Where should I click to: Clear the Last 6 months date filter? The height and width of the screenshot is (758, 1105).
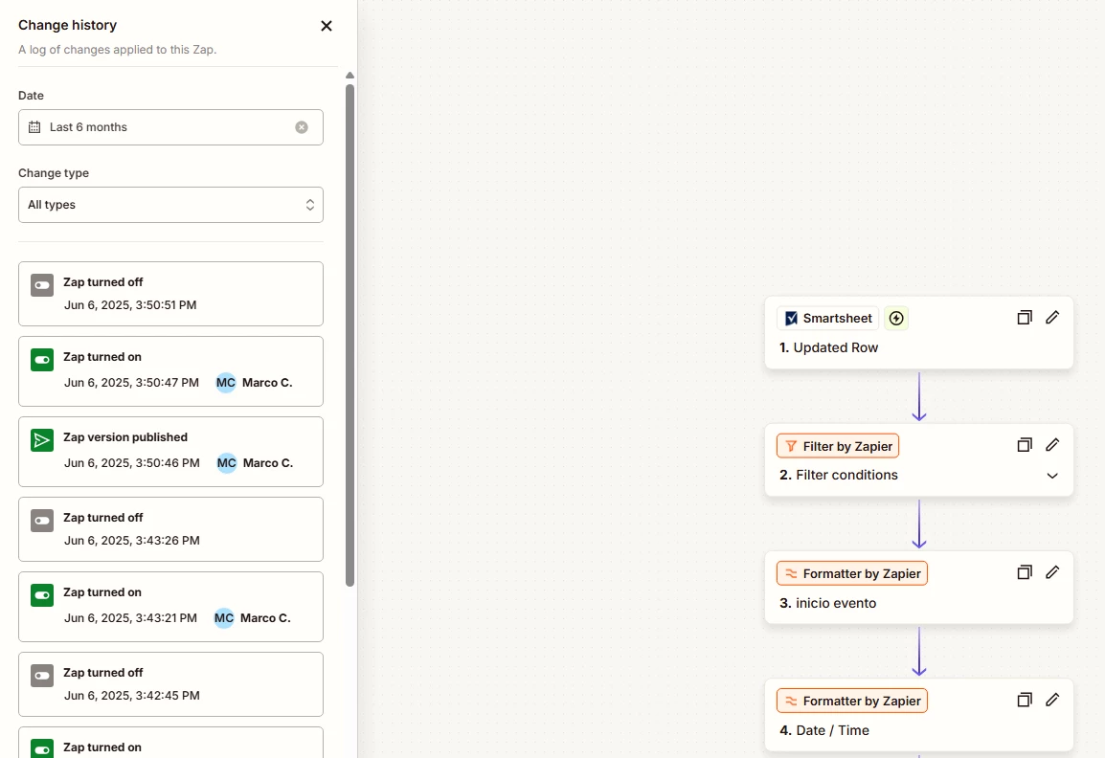pyautogui.click(x=302, y=127)
